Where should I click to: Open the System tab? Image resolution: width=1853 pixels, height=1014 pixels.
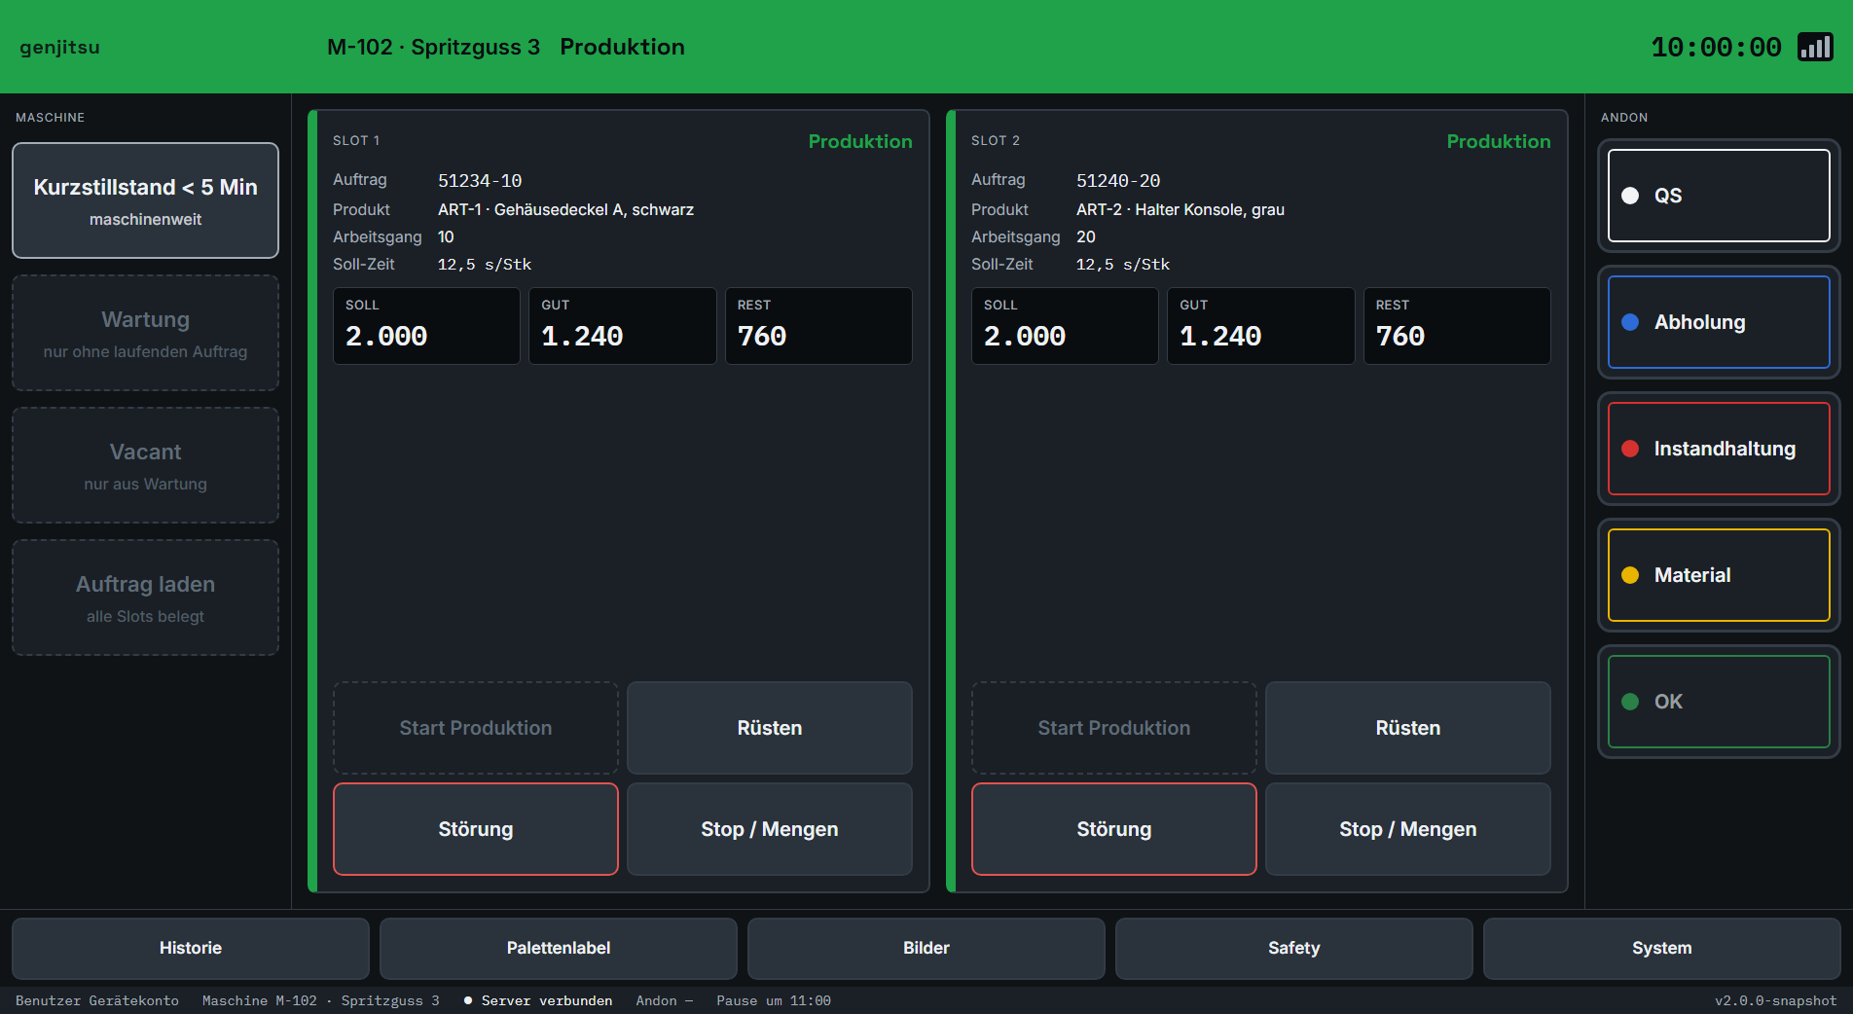(1662, 948)
